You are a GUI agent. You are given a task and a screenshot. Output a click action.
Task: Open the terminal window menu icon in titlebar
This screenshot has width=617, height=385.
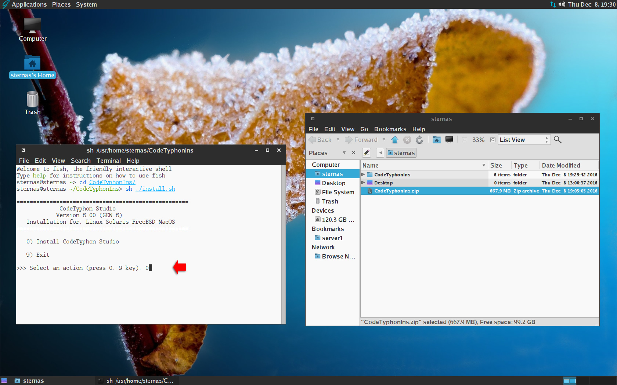click(x=23, y=150)
